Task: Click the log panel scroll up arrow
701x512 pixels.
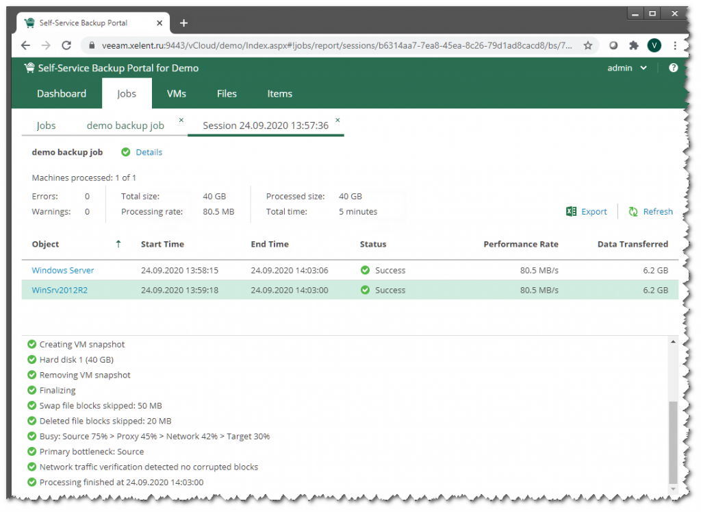Action: tap(673, 342)
